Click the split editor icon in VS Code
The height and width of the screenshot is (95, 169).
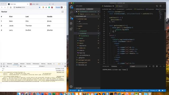click(161, 6)
